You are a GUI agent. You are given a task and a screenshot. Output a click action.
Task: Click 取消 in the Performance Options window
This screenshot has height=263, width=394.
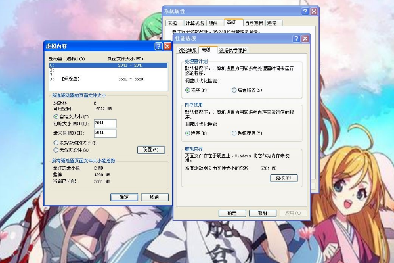[263, 213]
